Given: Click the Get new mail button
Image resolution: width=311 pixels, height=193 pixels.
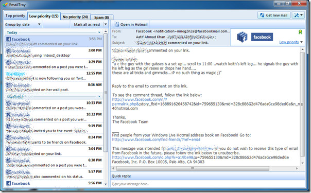Looking at the screenshot, I should [274, 15].
